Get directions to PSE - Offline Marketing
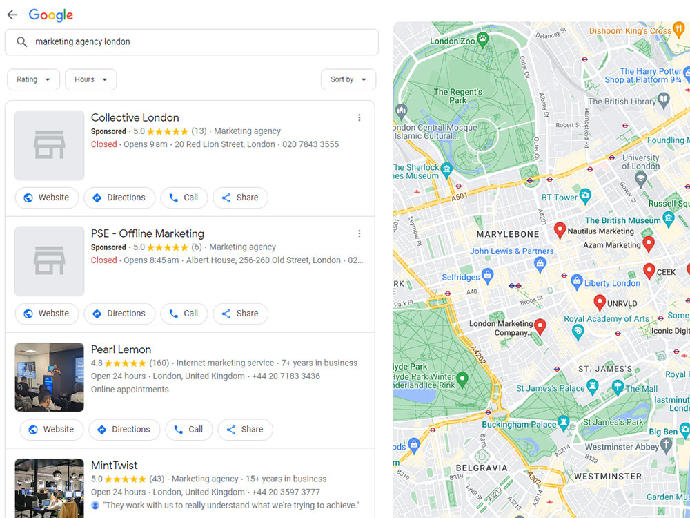Screen dimensions: 690x518 pos(119,314)
